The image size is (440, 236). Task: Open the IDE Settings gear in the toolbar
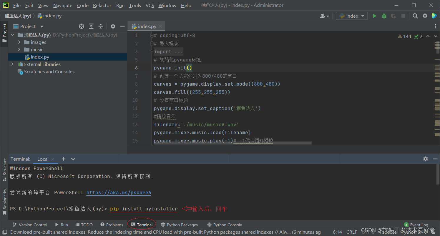425,16
